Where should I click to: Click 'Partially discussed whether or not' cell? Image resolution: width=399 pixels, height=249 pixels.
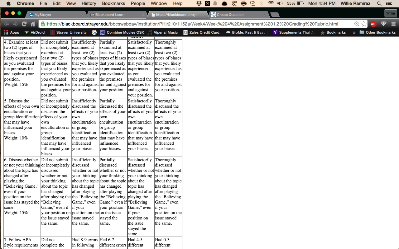click(113, 198)
